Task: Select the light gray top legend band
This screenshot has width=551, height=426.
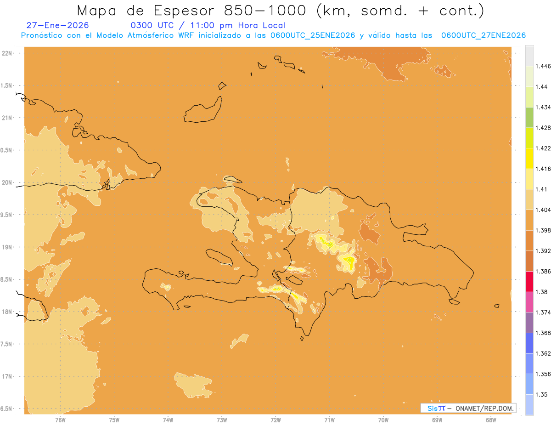Action: coord(529,56)
